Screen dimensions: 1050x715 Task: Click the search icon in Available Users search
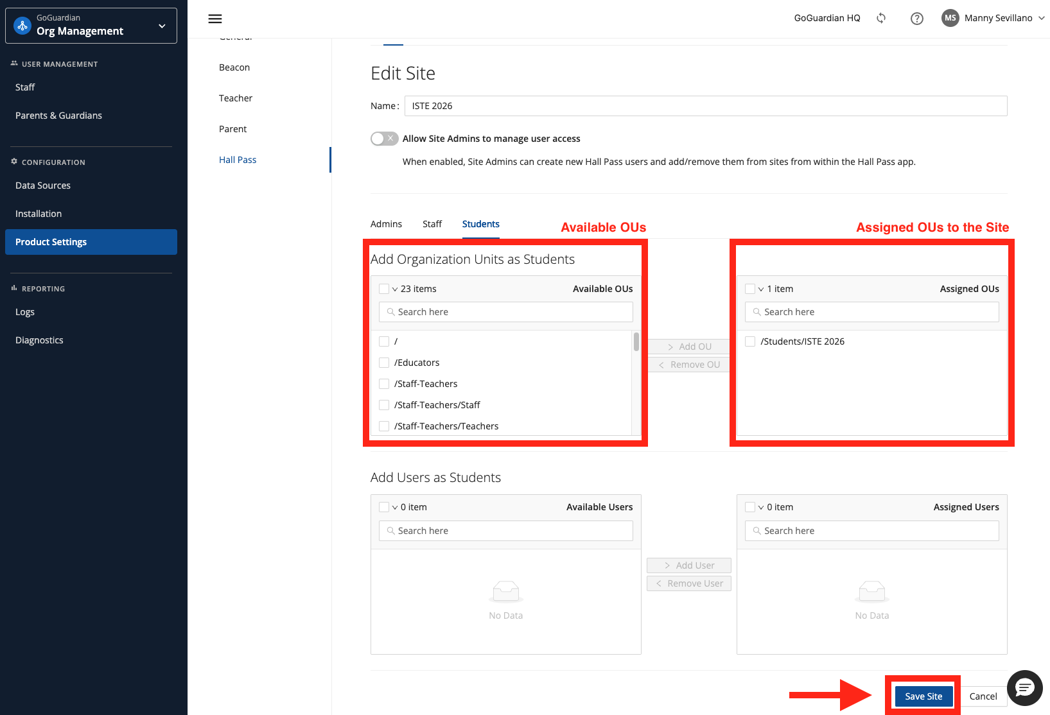(390, 531)
